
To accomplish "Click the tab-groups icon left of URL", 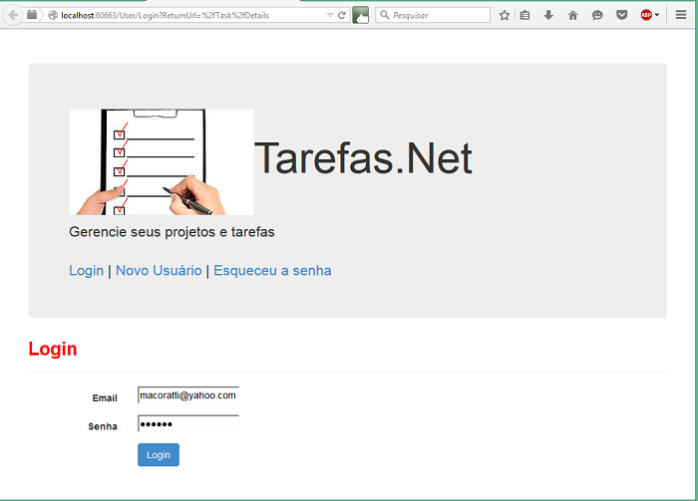I will (32, 15).
